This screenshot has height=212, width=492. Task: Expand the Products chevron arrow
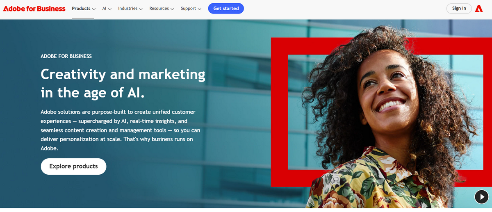coord(94,9)
